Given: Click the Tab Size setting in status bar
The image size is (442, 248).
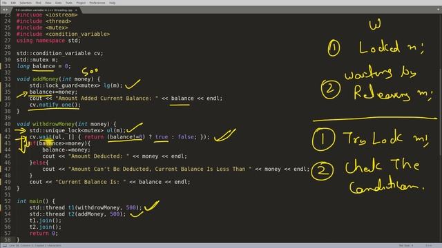Looking at the screenshot, I should click(x=406, y=245).
